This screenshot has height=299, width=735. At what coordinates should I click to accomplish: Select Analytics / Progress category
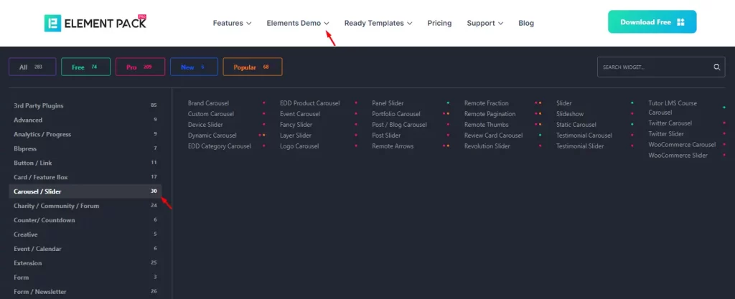click(85, 134)
